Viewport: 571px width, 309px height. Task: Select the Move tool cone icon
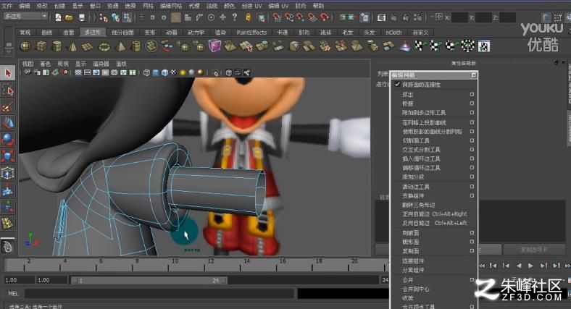point(8,123)
